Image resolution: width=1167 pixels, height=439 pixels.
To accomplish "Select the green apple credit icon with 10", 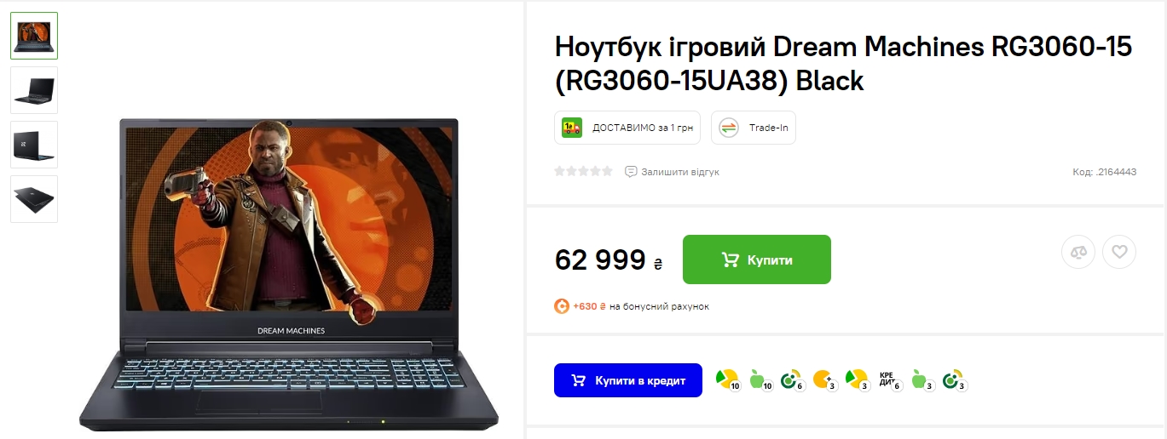I will point(760,379).
